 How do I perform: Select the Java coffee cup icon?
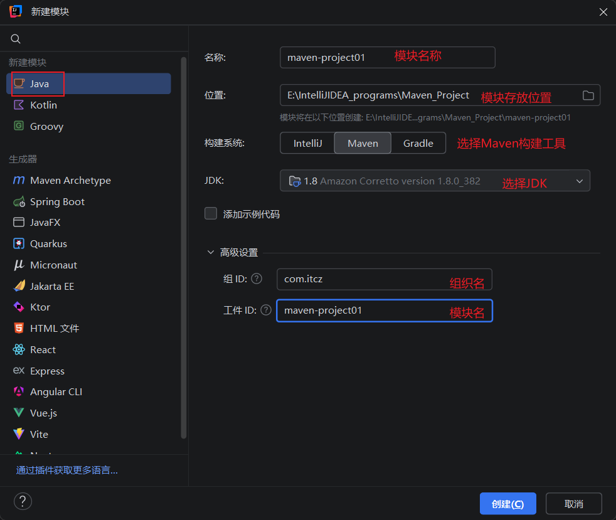pyautogui.click(x=19, y=83)
